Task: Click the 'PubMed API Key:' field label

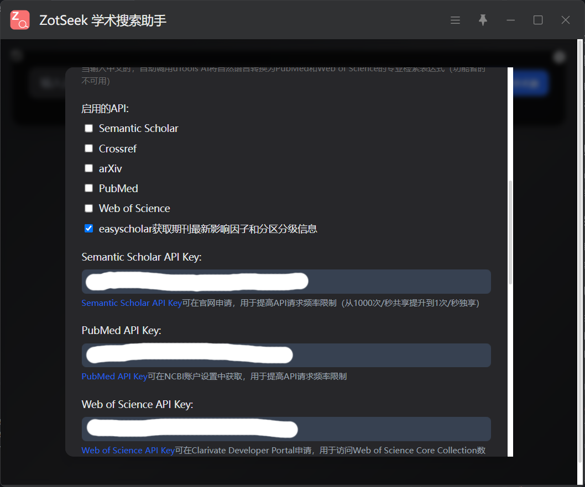Action: (x=121, y=331)
